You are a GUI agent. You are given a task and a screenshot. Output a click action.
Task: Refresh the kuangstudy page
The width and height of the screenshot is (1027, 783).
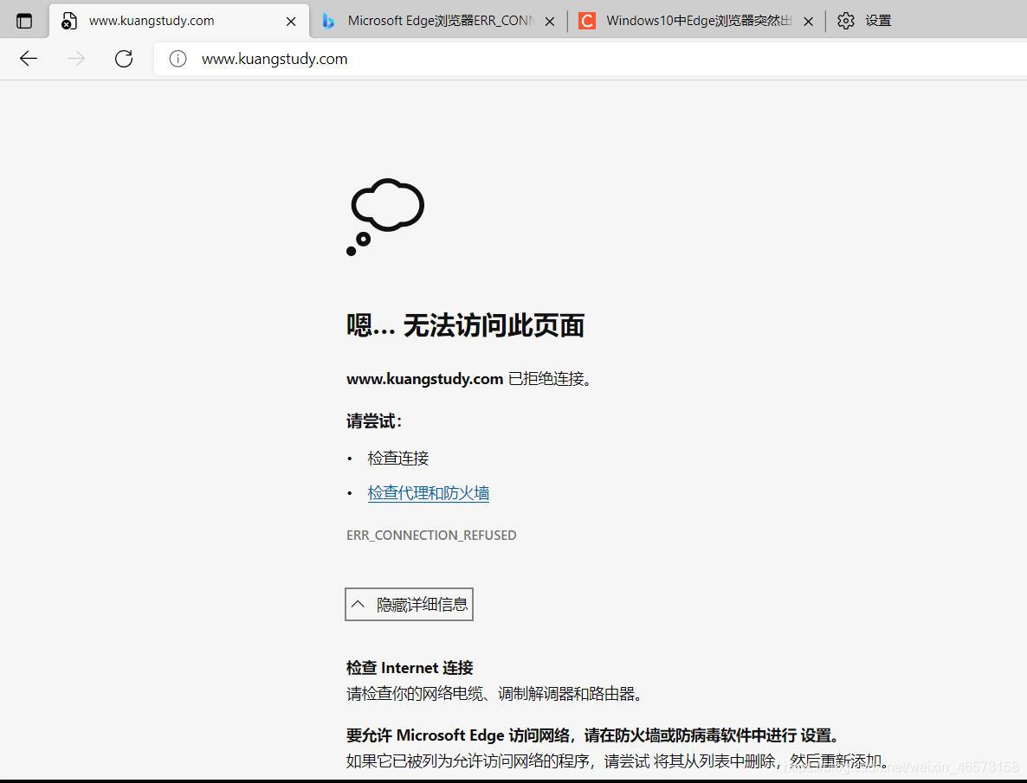point(124,59)
